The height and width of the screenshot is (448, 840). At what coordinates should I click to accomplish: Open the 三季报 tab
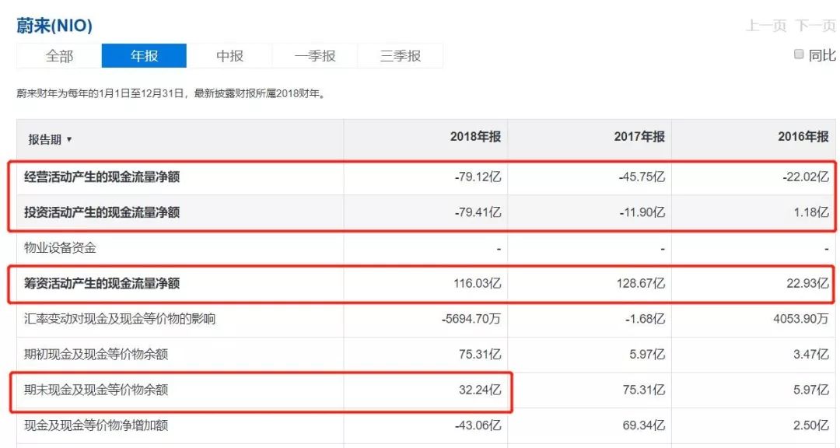pos(401,56)
